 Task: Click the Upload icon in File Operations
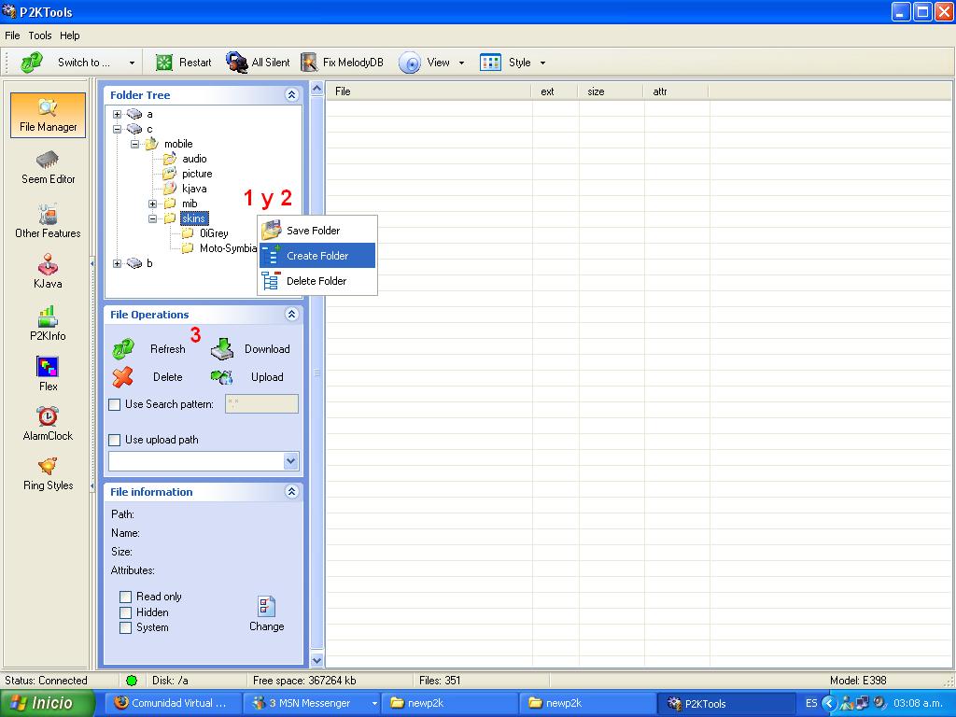click(x=222, y=377)
